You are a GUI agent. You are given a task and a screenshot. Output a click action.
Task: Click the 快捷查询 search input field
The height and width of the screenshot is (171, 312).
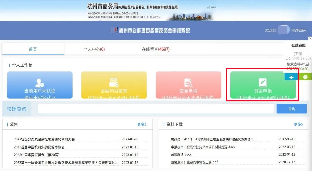coord(156,108)
